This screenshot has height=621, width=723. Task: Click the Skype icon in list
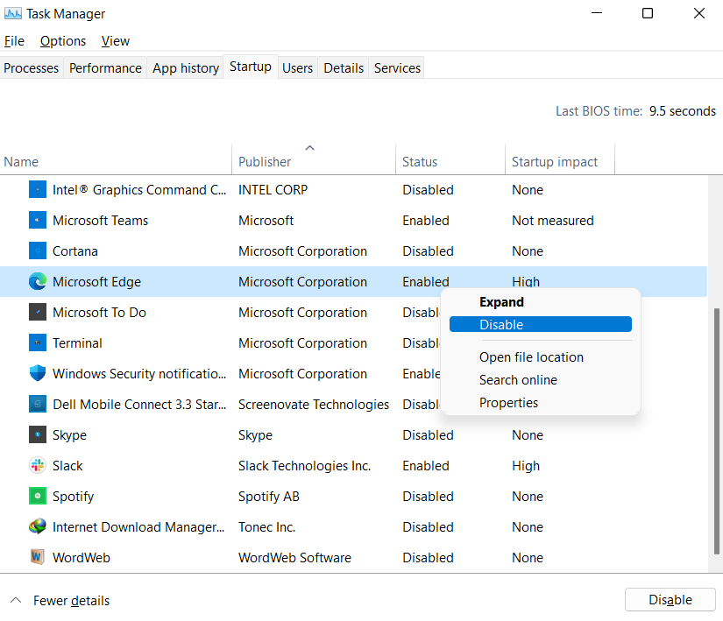[x=38, y=435]
